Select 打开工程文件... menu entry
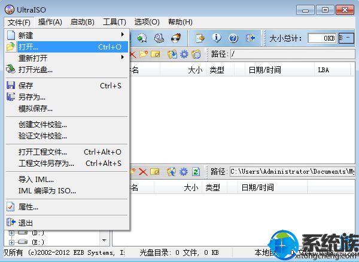The height and width of the screenshot is (262, 359). click(67, 152)
